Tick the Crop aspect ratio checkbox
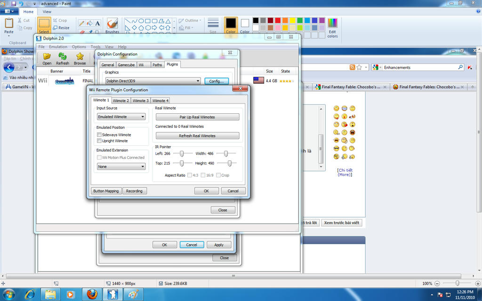This screenshot has height=301, width=482. pos(218,175)
